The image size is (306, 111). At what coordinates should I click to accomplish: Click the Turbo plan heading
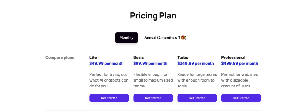click(183, 57)
